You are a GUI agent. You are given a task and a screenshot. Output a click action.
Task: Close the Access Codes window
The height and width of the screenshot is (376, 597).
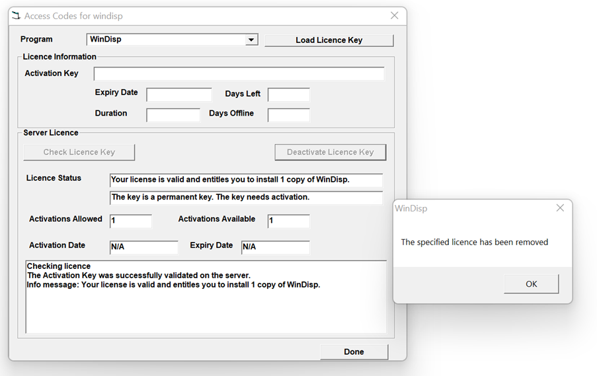click(394, 16)
